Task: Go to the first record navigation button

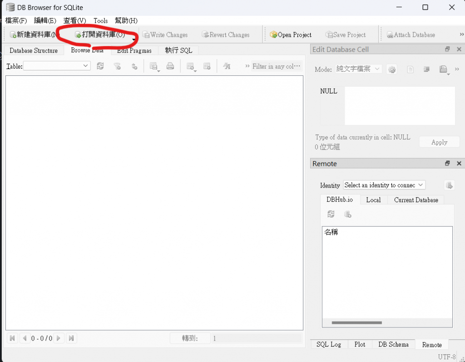Action: point(12,338)
